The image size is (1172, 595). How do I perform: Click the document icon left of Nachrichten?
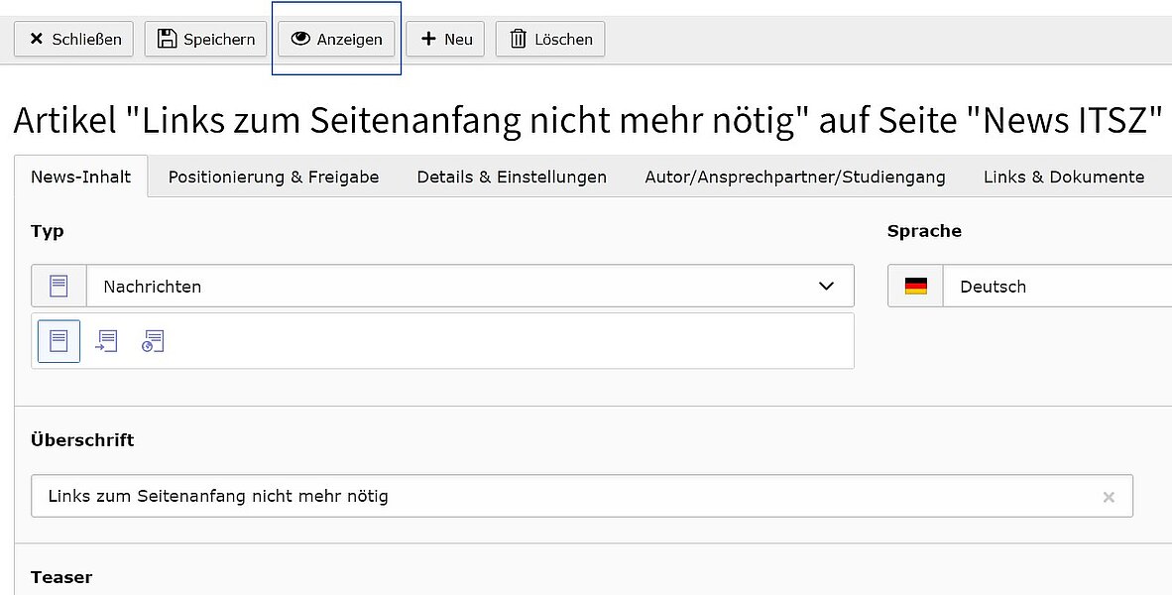(x=59, y=287)
